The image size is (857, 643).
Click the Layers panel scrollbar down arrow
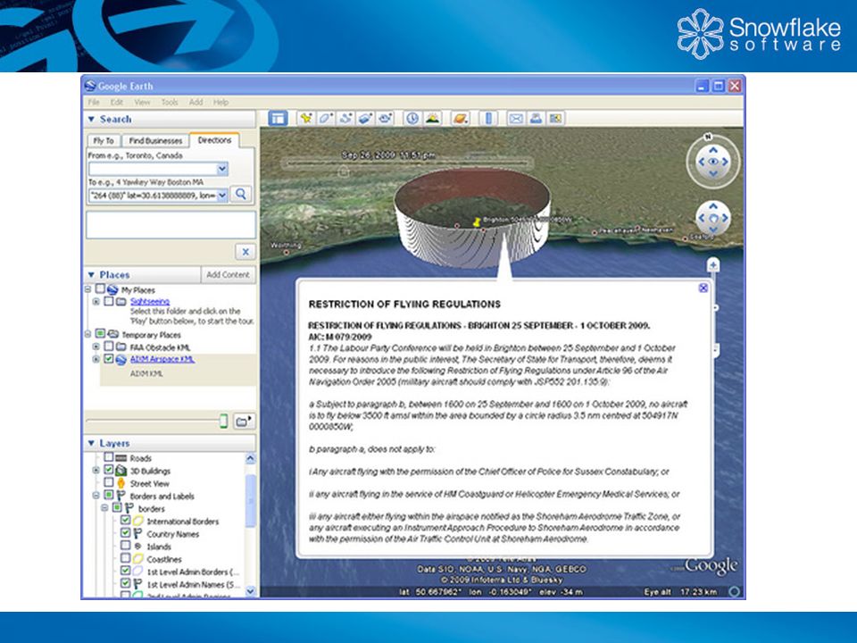(250, 590)
